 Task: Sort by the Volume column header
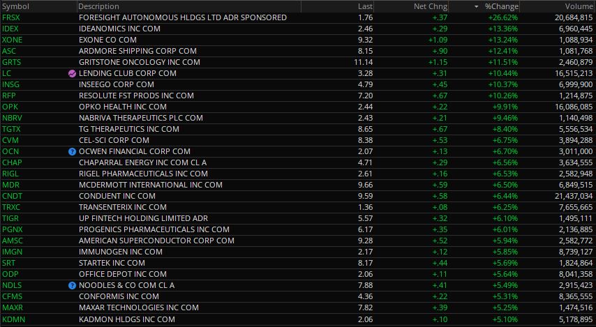[579, 6]
